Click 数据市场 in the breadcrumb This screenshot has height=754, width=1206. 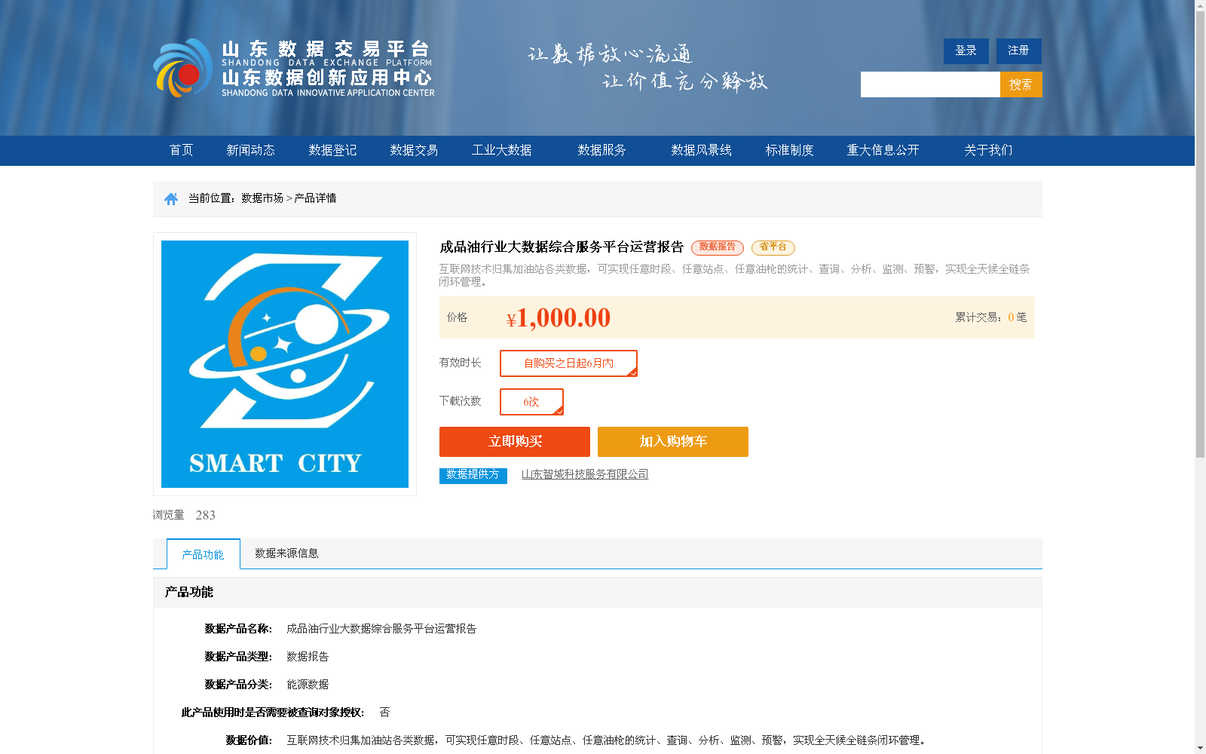tap(262, 198)
